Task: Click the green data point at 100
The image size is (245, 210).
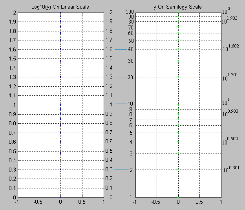Action: tap(178, 13)
